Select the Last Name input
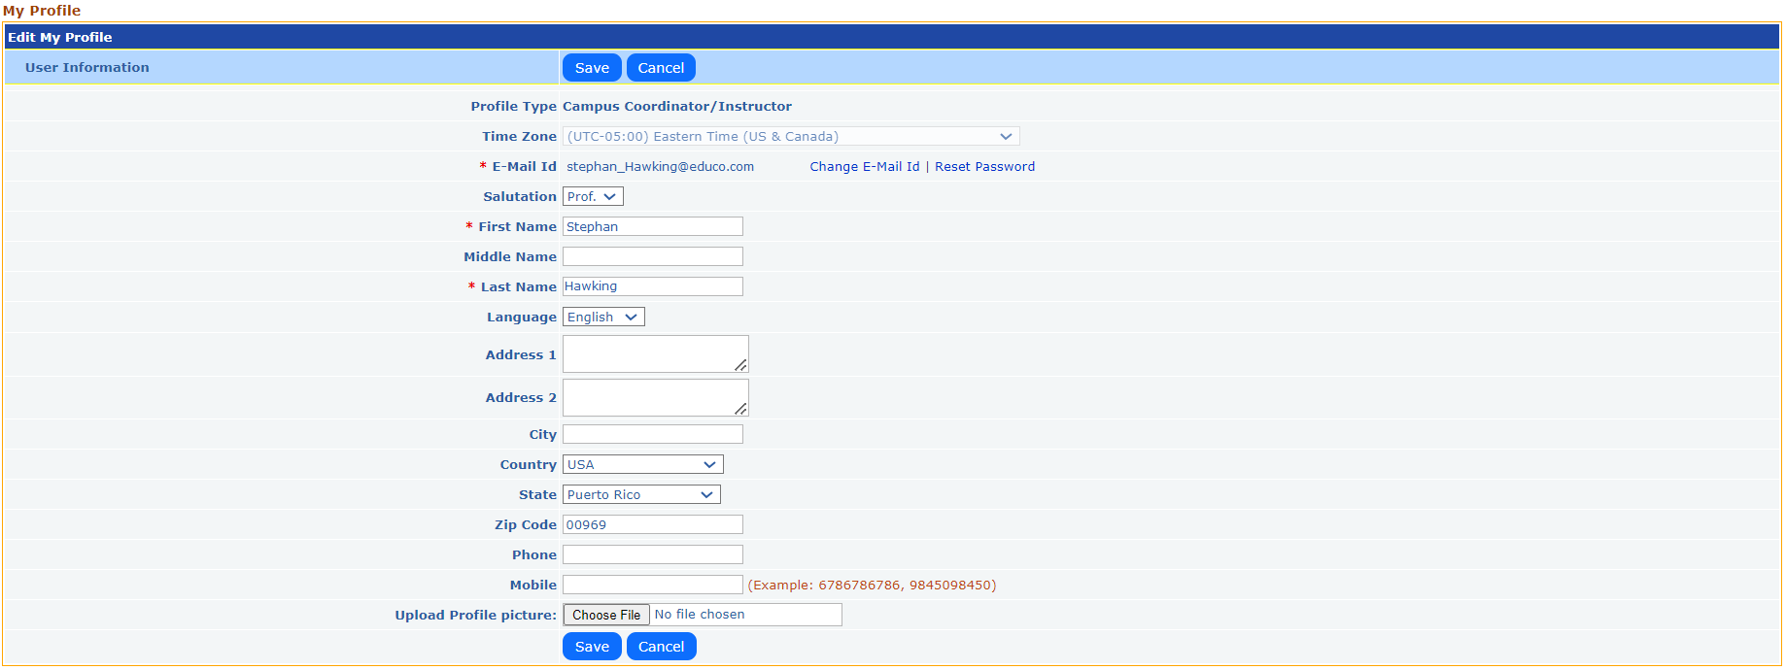 (652, 287)
